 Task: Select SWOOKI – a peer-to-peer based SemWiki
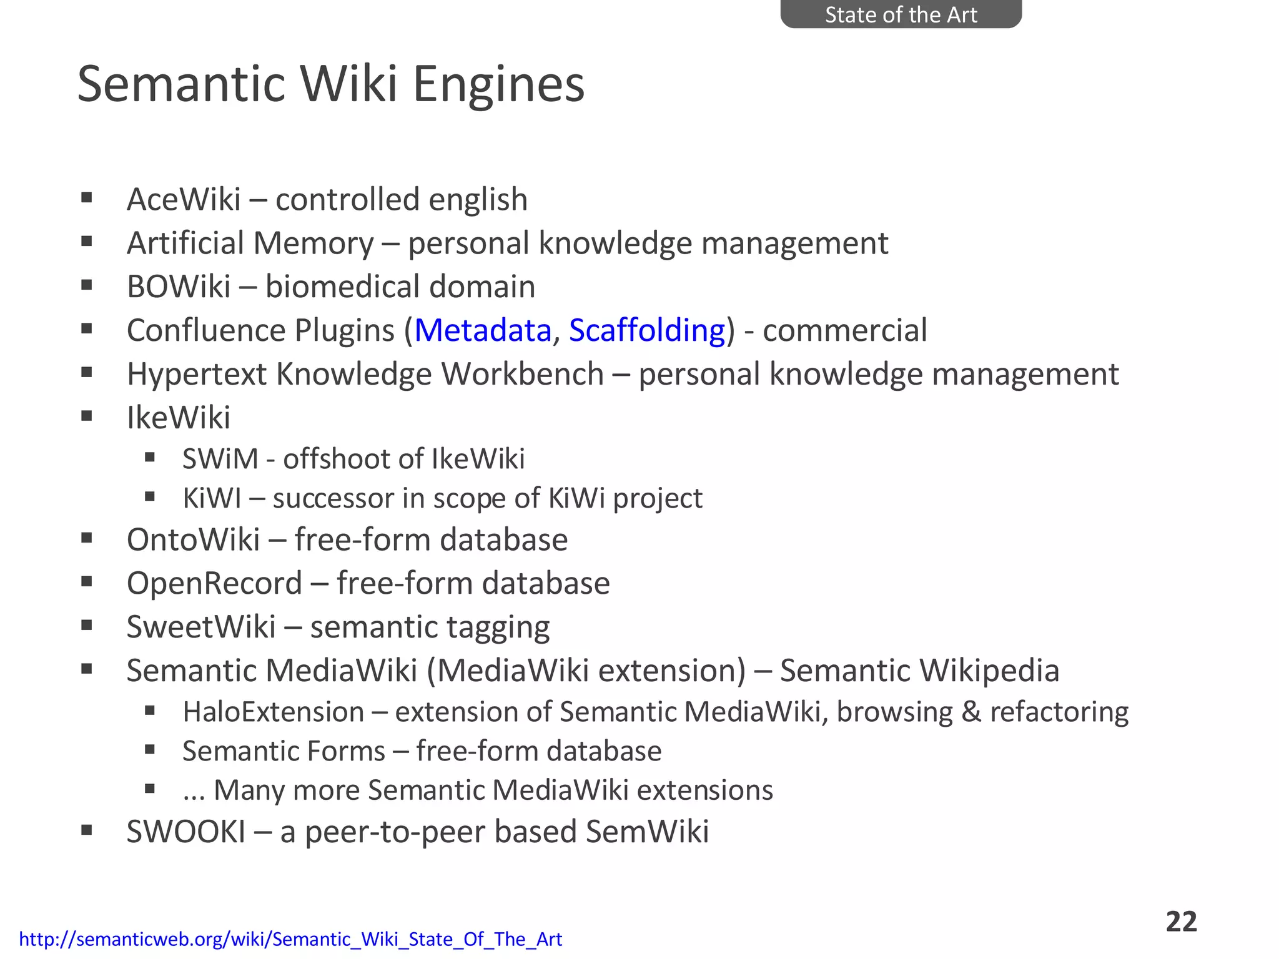click(418, 832)
